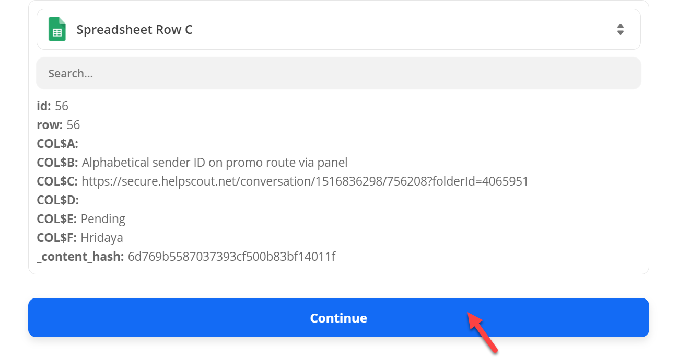Viewport: 678px width, 357px height.
Task: Click the COL$F label
Action: click(57, 238)
